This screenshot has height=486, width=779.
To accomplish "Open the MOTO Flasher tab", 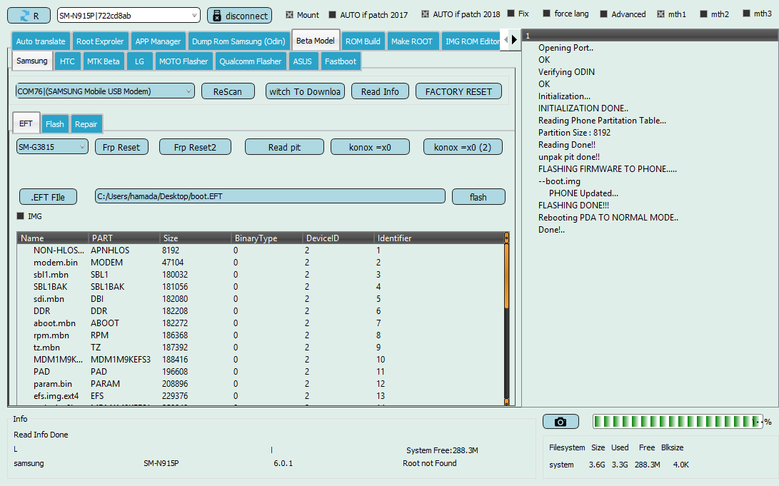I will pos(184,61).
